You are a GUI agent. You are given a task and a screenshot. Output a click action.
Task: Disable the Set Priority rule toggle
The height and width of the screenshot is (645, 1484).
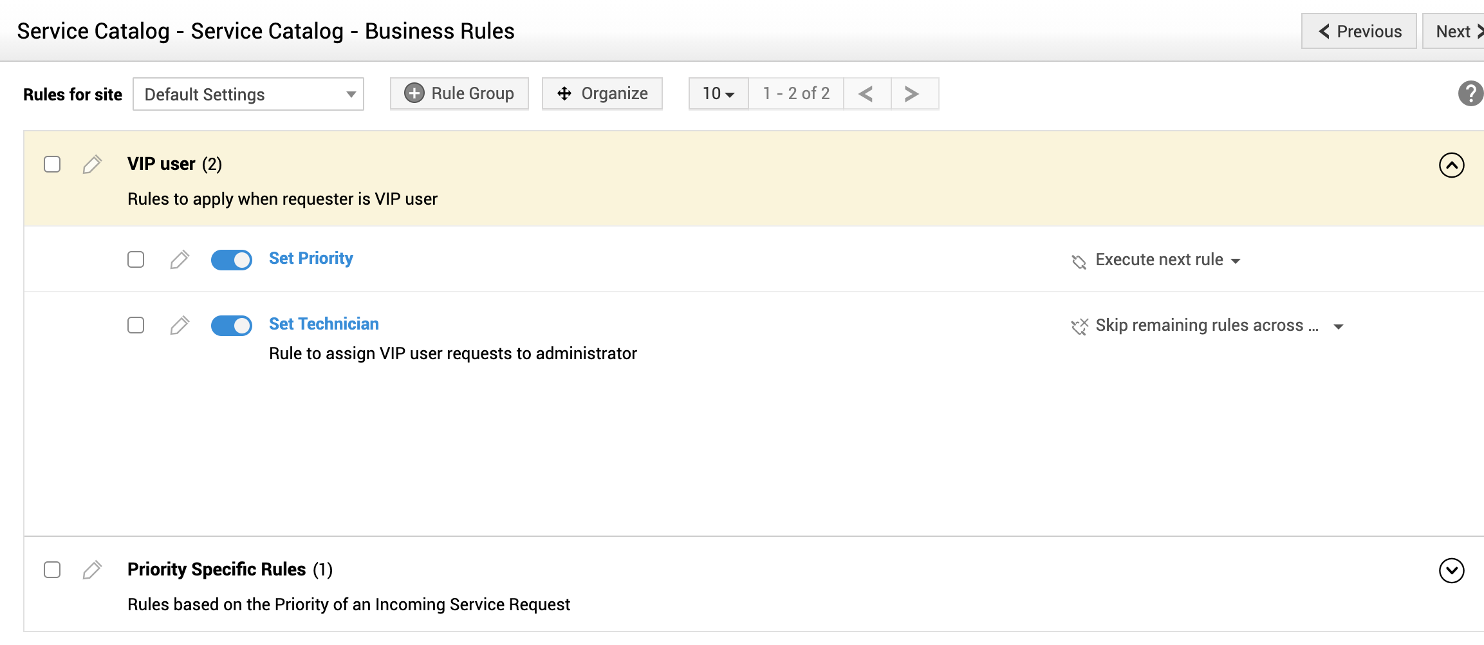pos(231,259)
